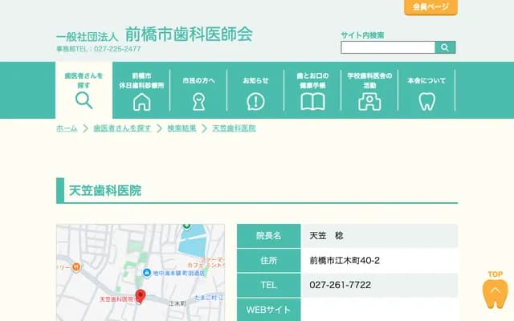Click the TEL table header cell
This screenshot has height=321, width=514.
point(269,285)
